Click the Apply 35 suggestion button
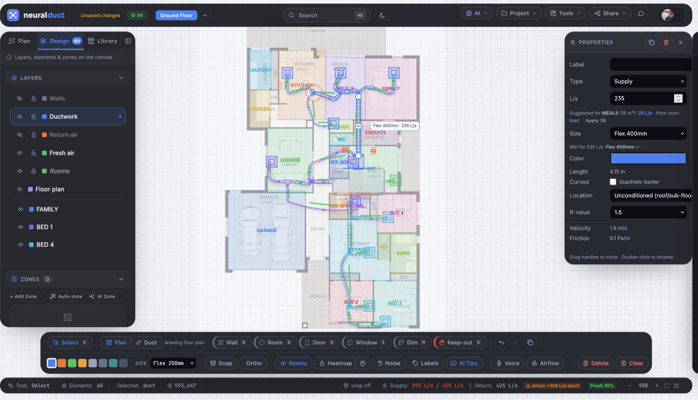This screenshot has height=400, width=698. point(596,121)
